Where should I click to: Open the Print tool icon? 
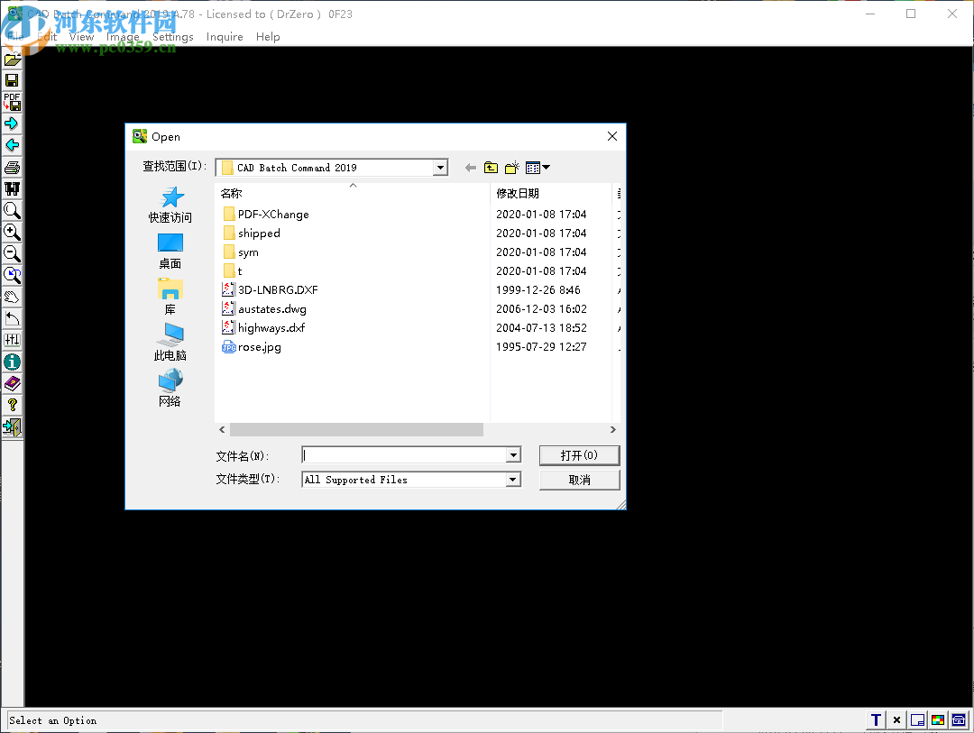pyautogui.click(x=12, y=167)
